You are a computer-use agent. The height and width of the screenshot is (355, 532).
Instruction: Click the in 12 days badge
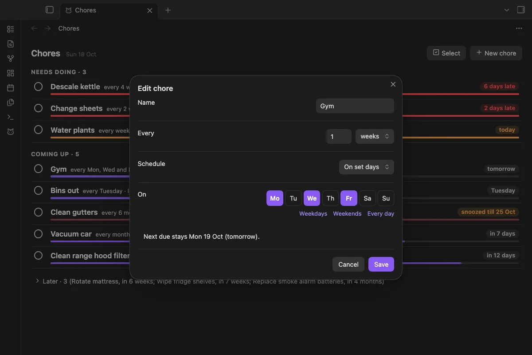[x=501, y=256]
